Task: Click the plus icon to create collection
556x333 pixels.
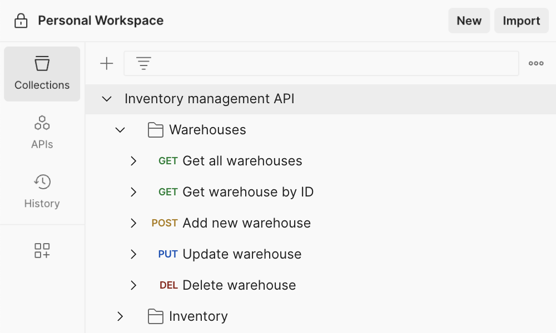Action: point(106,64)
